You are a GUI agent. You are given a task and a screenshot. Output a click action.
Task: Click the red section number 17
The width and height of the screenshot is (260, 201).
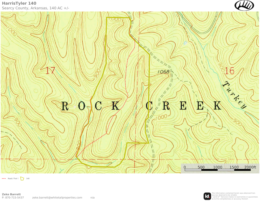point(50,70)
